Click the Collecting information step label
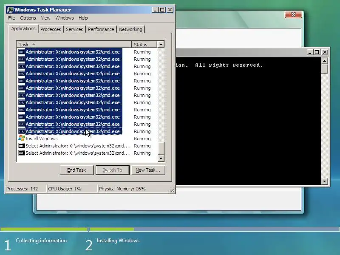This screenshot has width=340, height=255. coord(41,241)
